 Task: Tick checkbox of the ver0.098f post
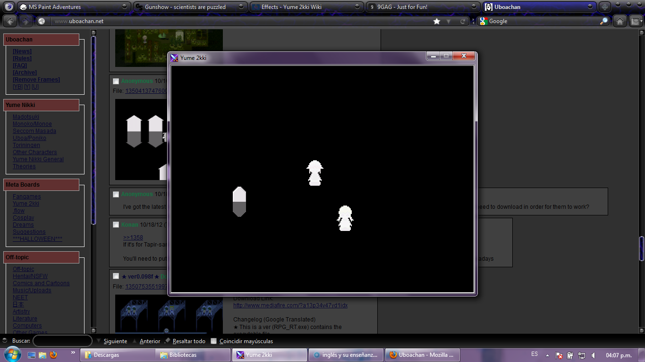tap(116, 276)
